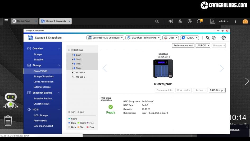
Task: Open the VJBOD dropdown beside Performance test
Action: point(203,46)
